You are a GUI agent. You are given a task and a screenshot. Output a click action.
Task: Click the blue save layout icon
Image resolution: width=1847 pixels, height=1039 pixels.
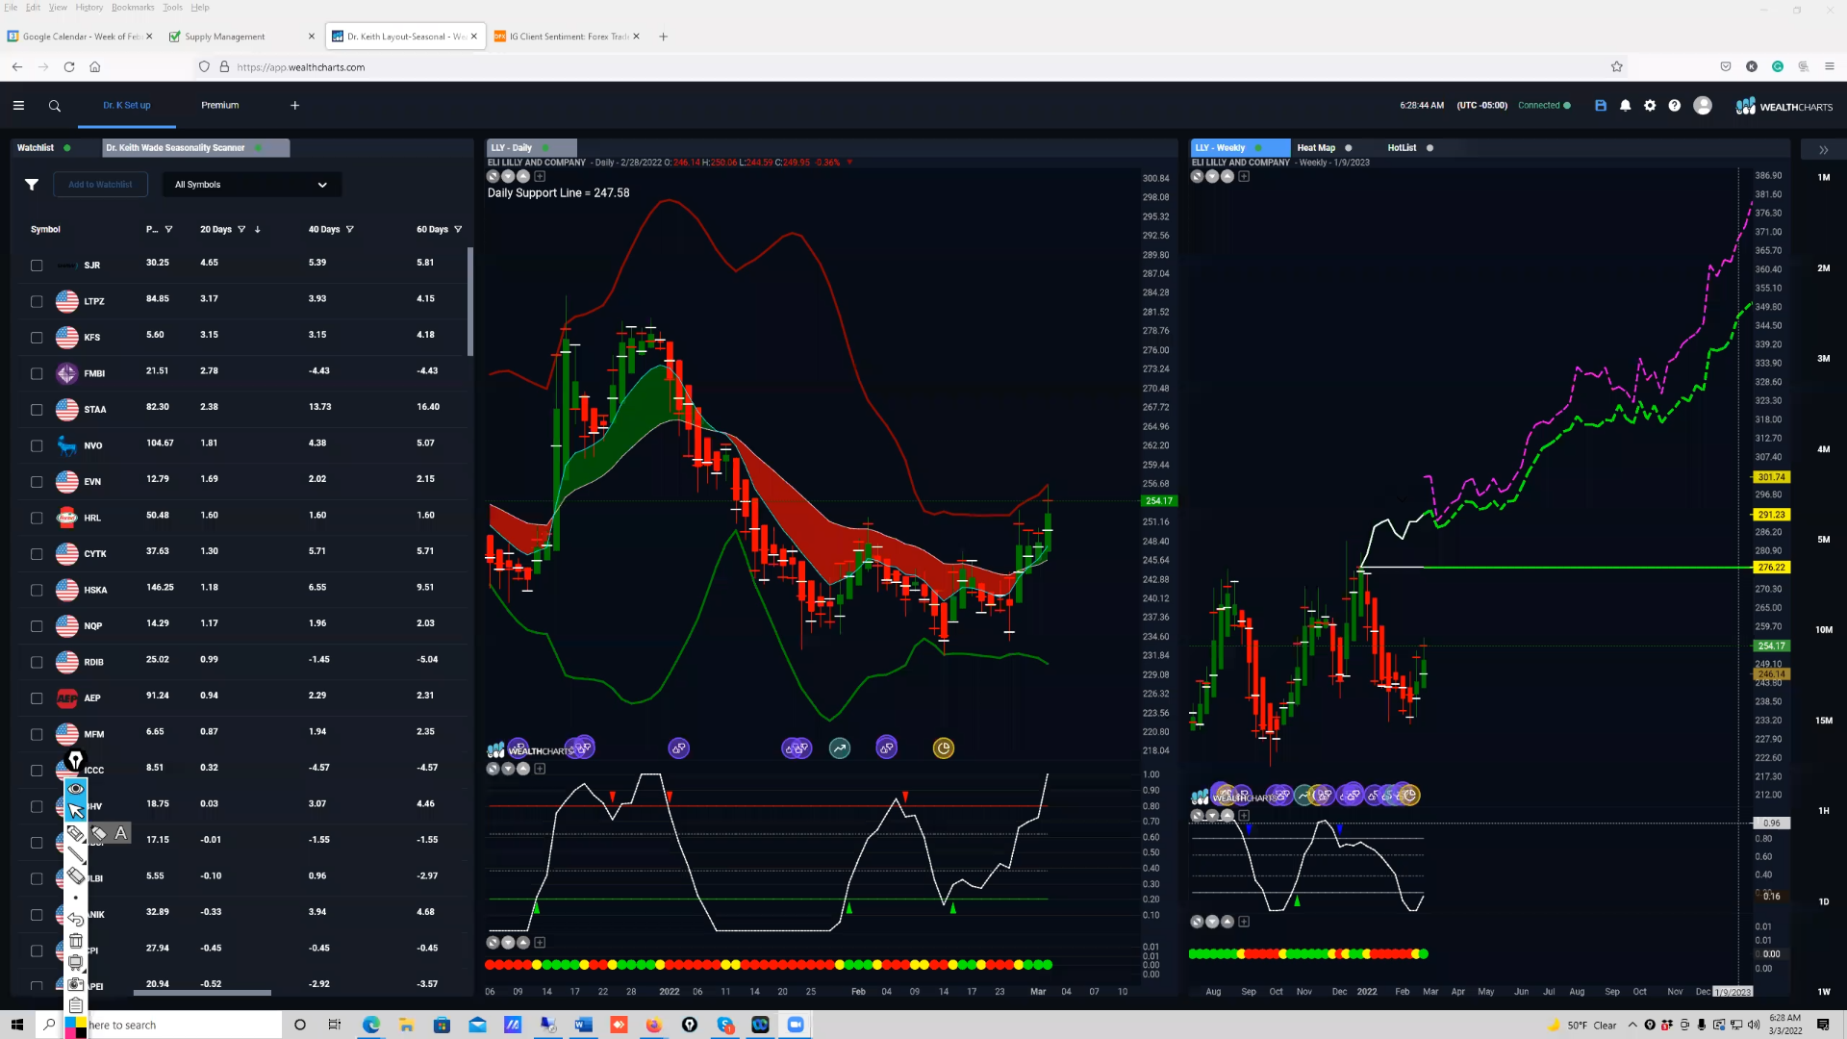coord(1601,106)
